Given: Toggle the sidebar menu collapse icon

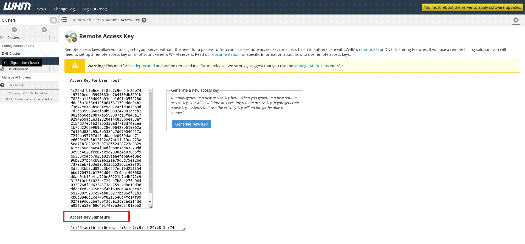Looking at the screenshot, I should click(64, 20).
